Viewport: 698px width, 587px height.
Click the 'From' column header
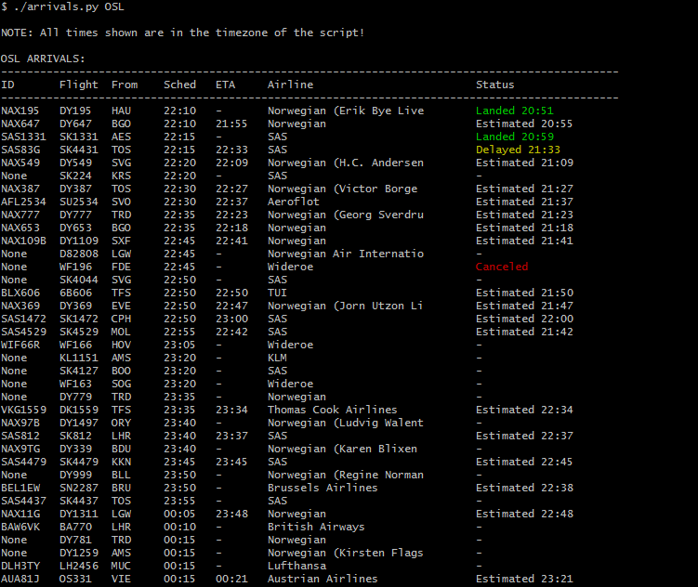[x=125, y=85]
